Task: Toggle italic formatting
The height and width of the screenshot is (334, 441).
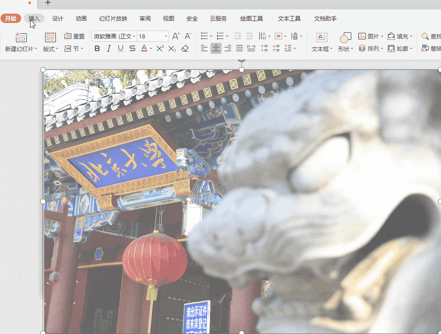Action: point(109,48)
